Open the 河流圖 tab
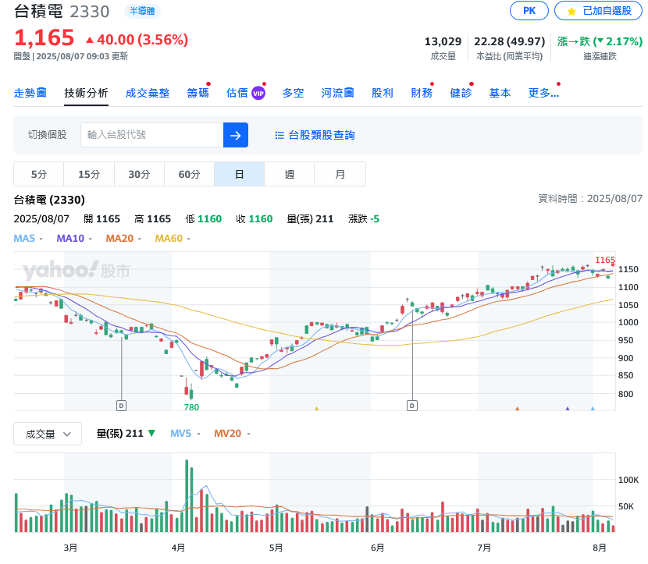The image size is (648, 564). [337, 93]
